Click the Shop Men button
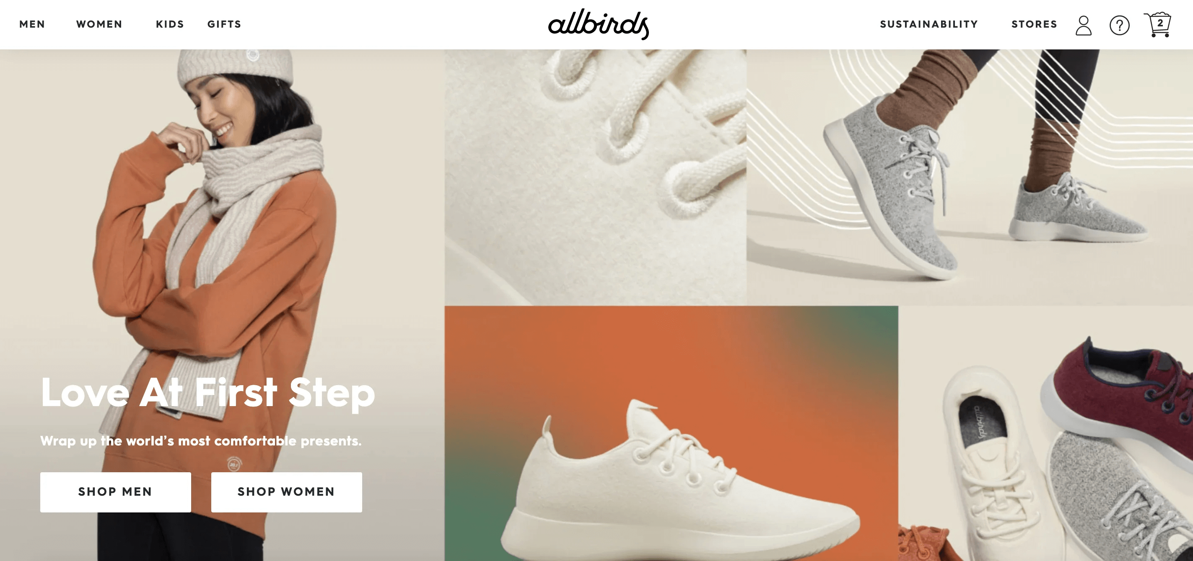The height and width of the screenshot is (561, 1193). tap(115, 492)
